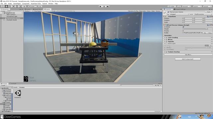Expand the Texture Overlay effect foldout

165,52
